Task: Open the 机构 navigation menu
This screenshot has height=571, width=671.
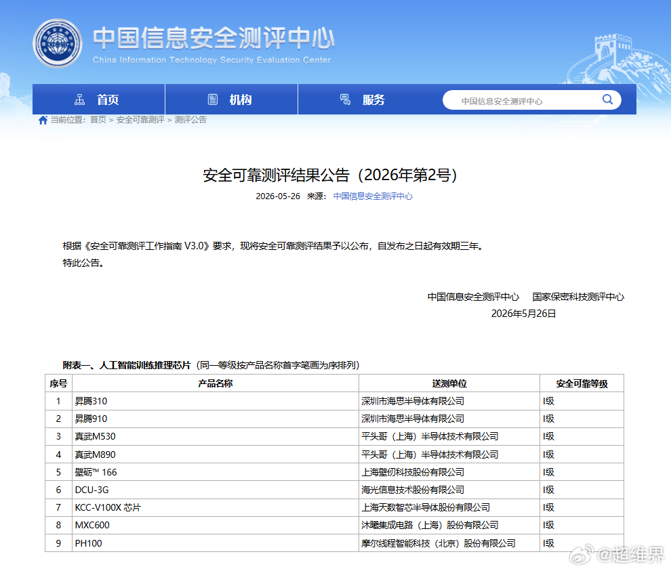Action: [x=232, y=99]
